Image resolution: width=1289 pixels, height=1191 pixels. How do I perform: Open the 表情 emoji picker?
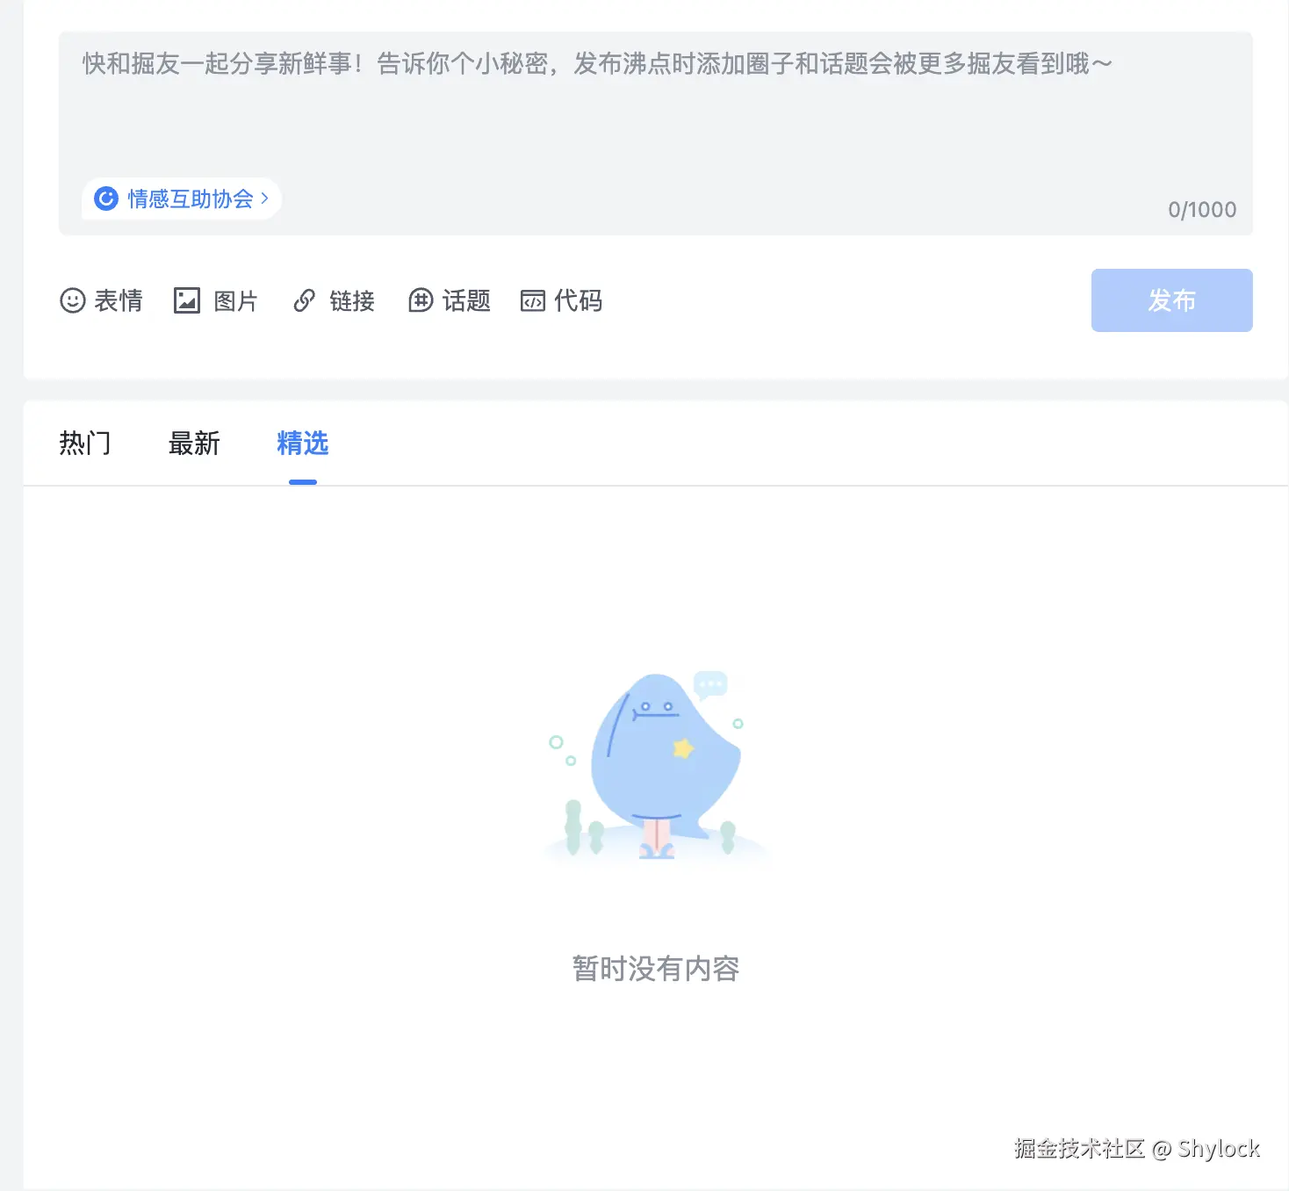101,300
